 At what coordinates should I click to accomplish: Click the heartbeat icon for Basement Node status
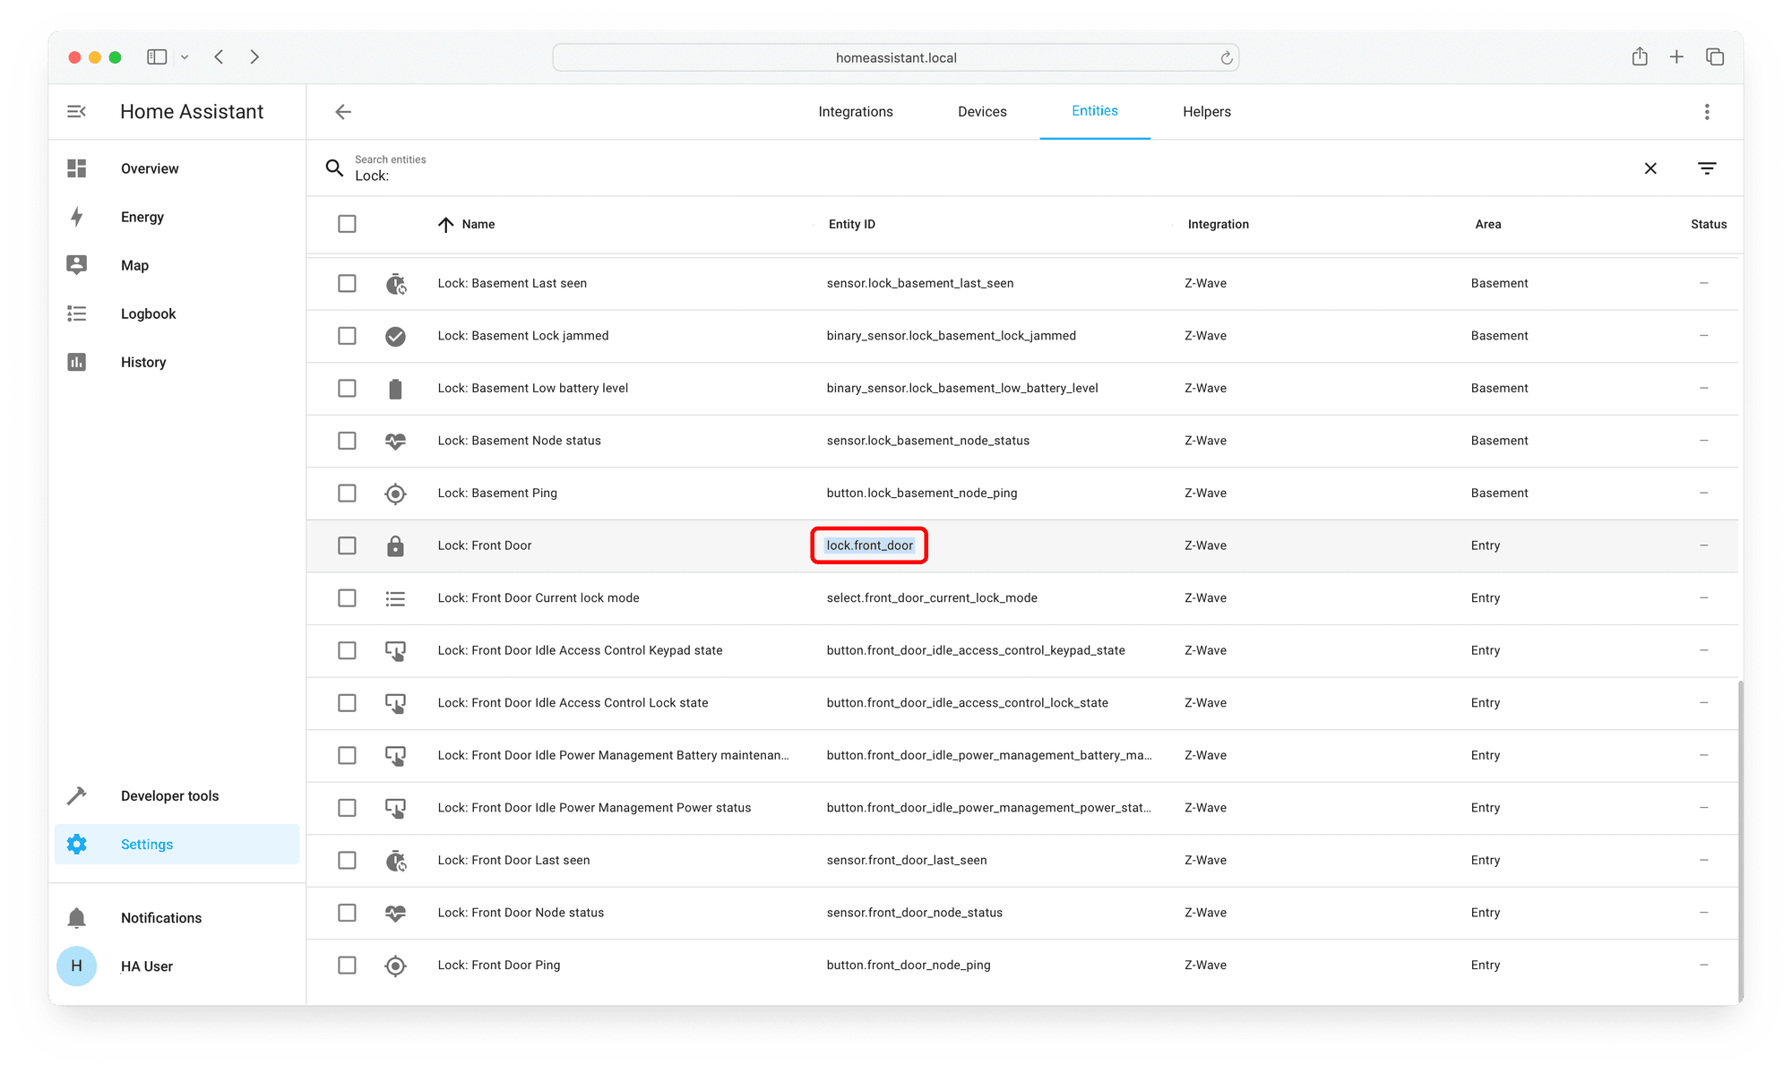point(395,441)
